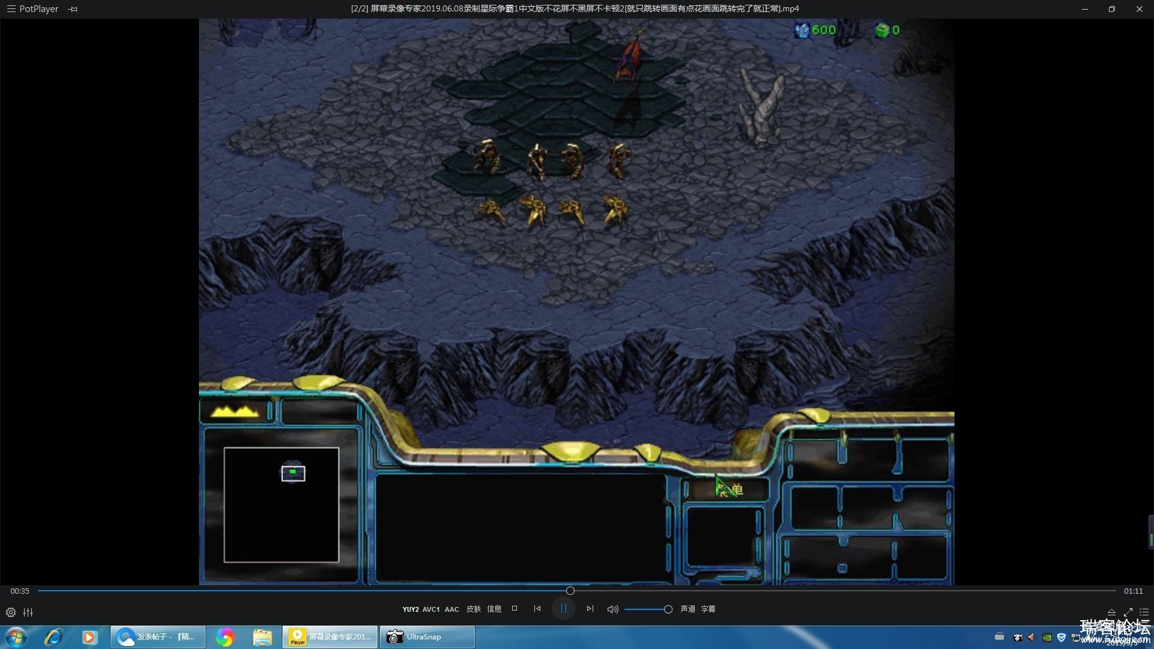
Task: Open the Windows Start menu
Action: (16, 637)
